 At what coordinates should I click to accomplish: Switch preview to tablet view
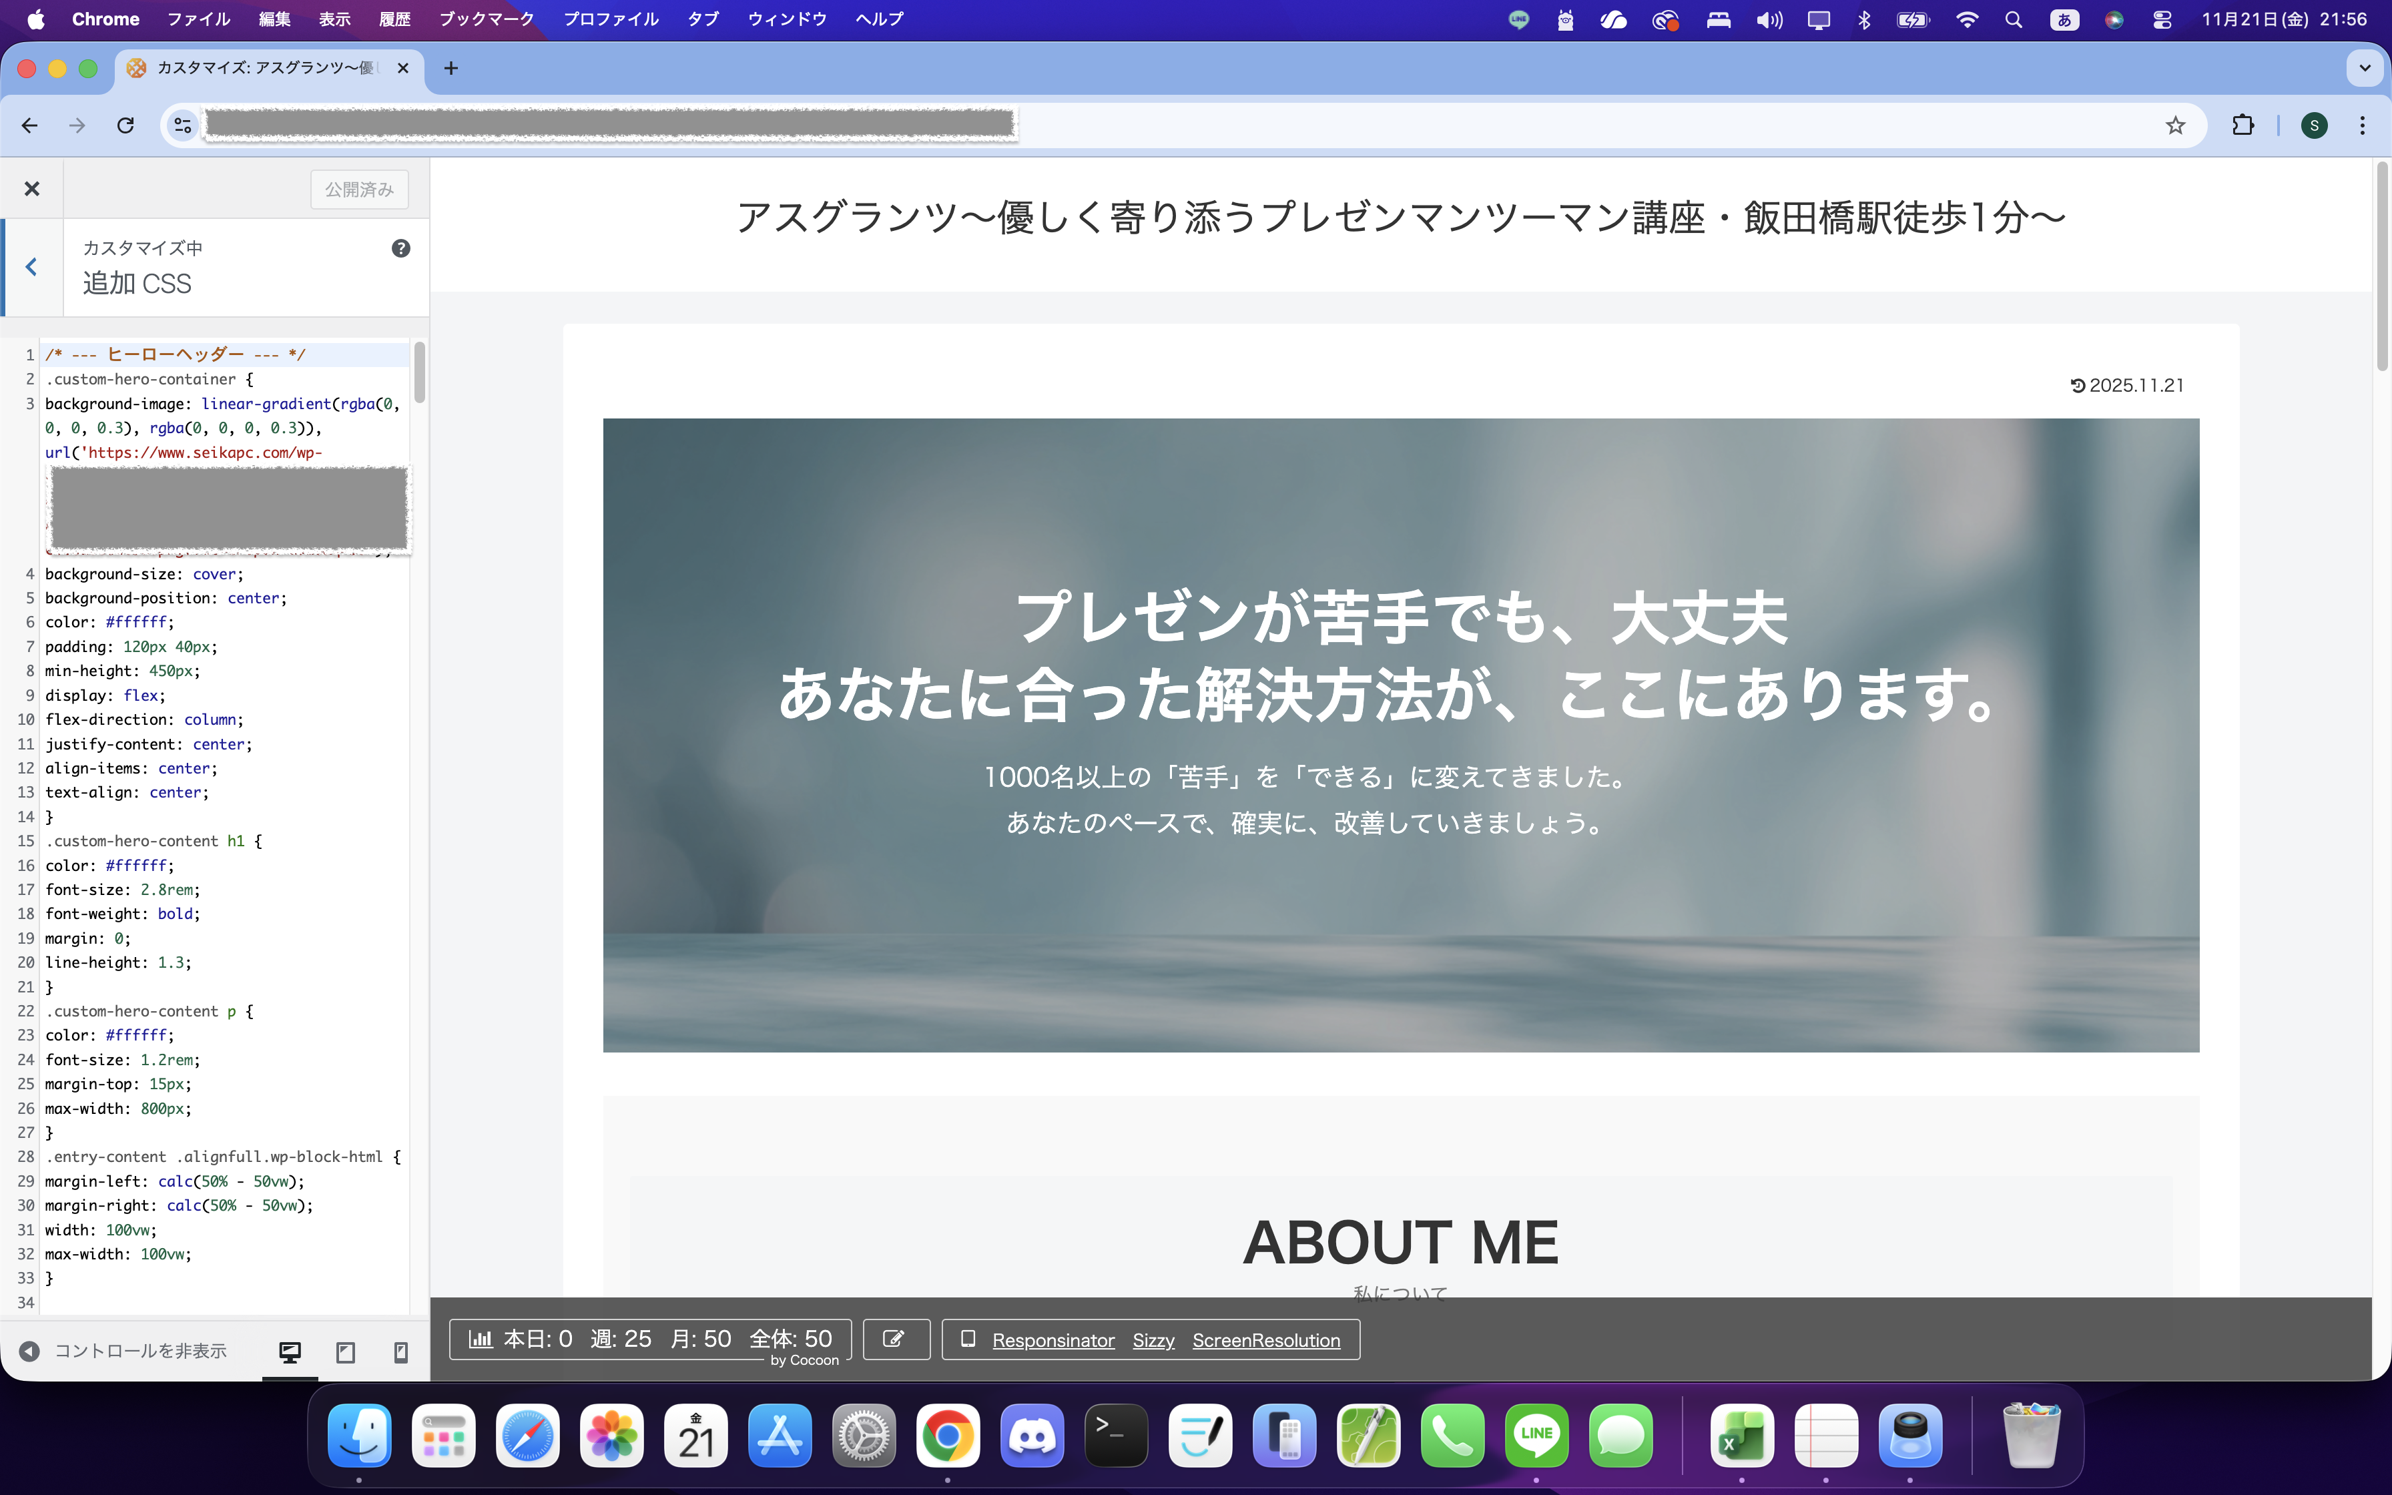click(345, 1352)
